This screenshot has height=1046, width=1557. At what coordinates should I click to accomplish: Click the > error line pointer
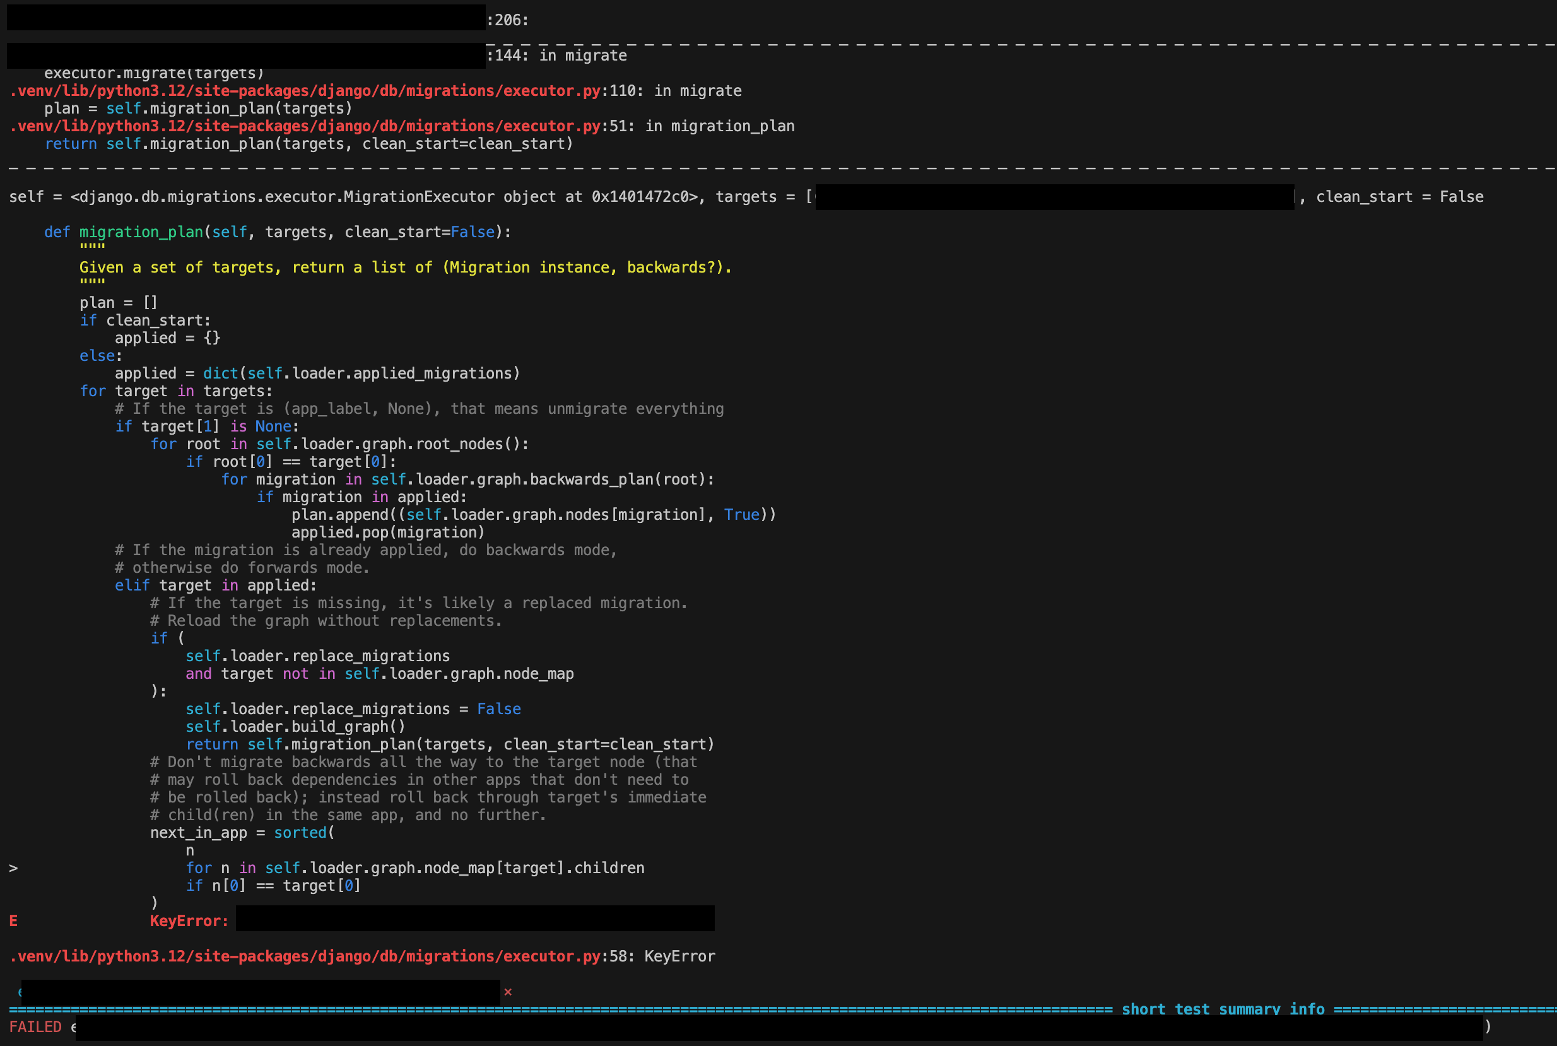pyautogui.click(x=13, y=868)
